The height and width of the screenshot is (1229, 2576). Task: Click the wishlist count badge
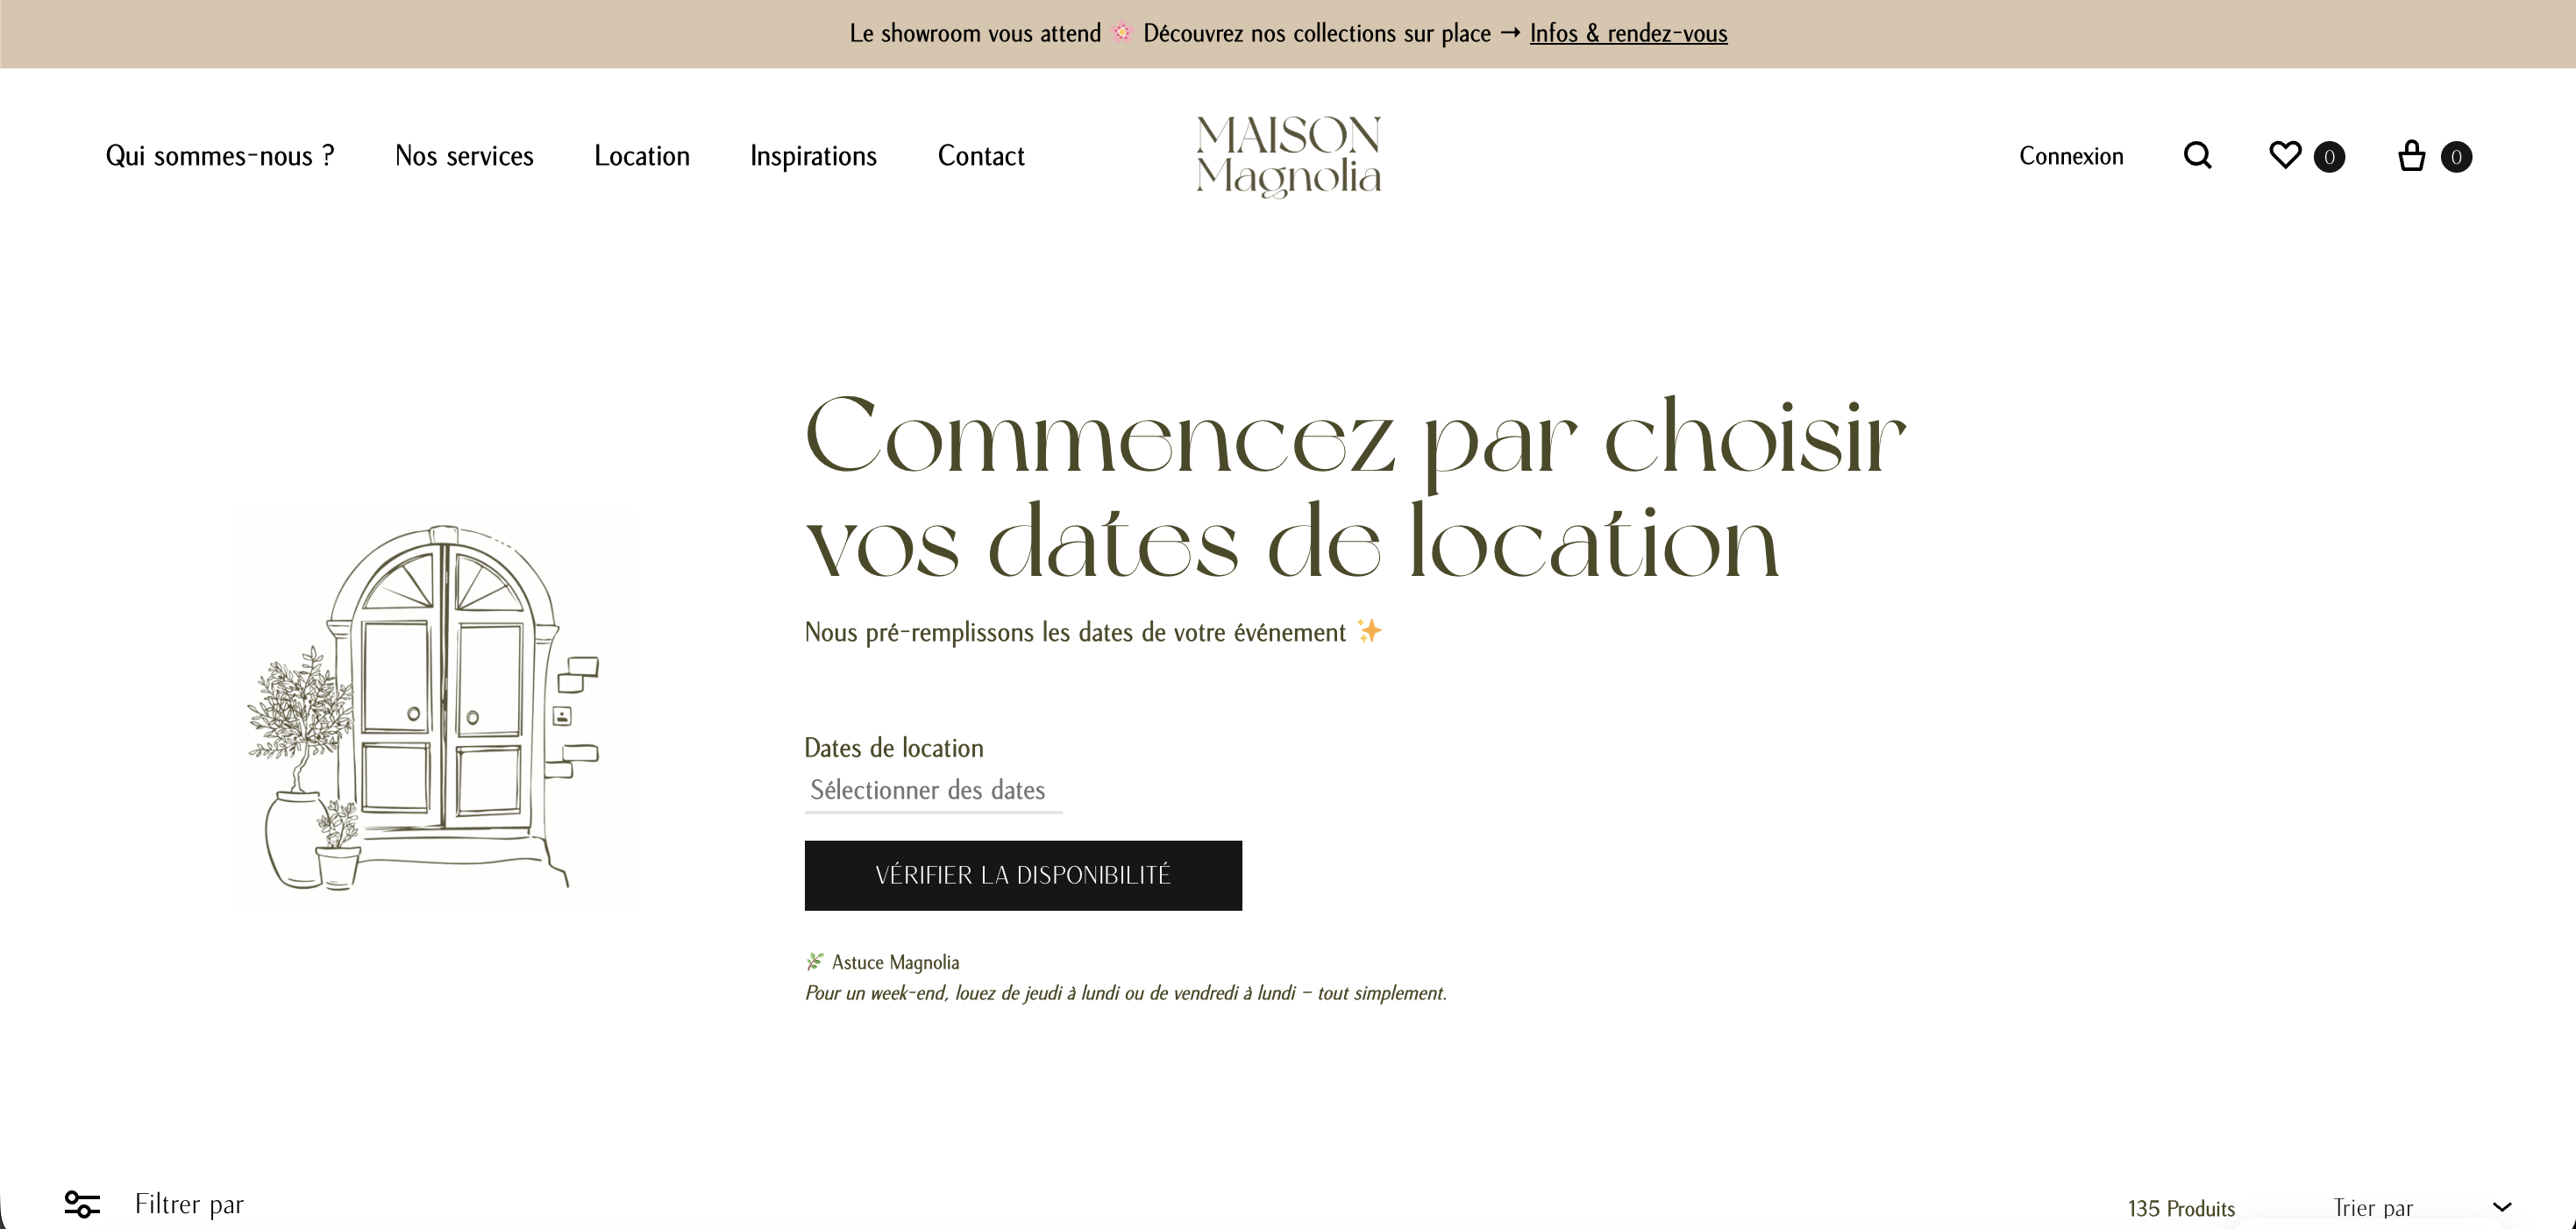coord(2329,157)
